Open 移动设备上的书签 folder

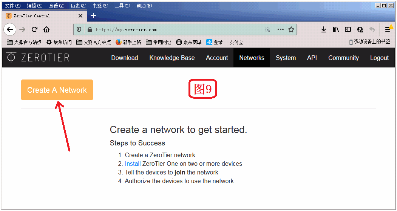[x=369, y=42]
